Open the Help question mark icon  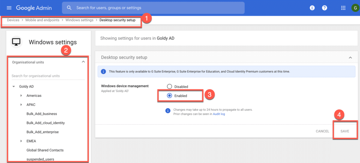(324, 8)
